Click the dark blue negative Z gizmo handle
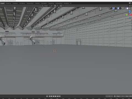 [130, 18]
